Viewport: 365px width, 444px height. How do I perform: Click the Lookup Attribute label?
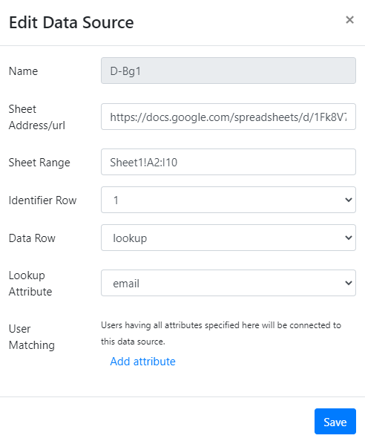point(30,284)
